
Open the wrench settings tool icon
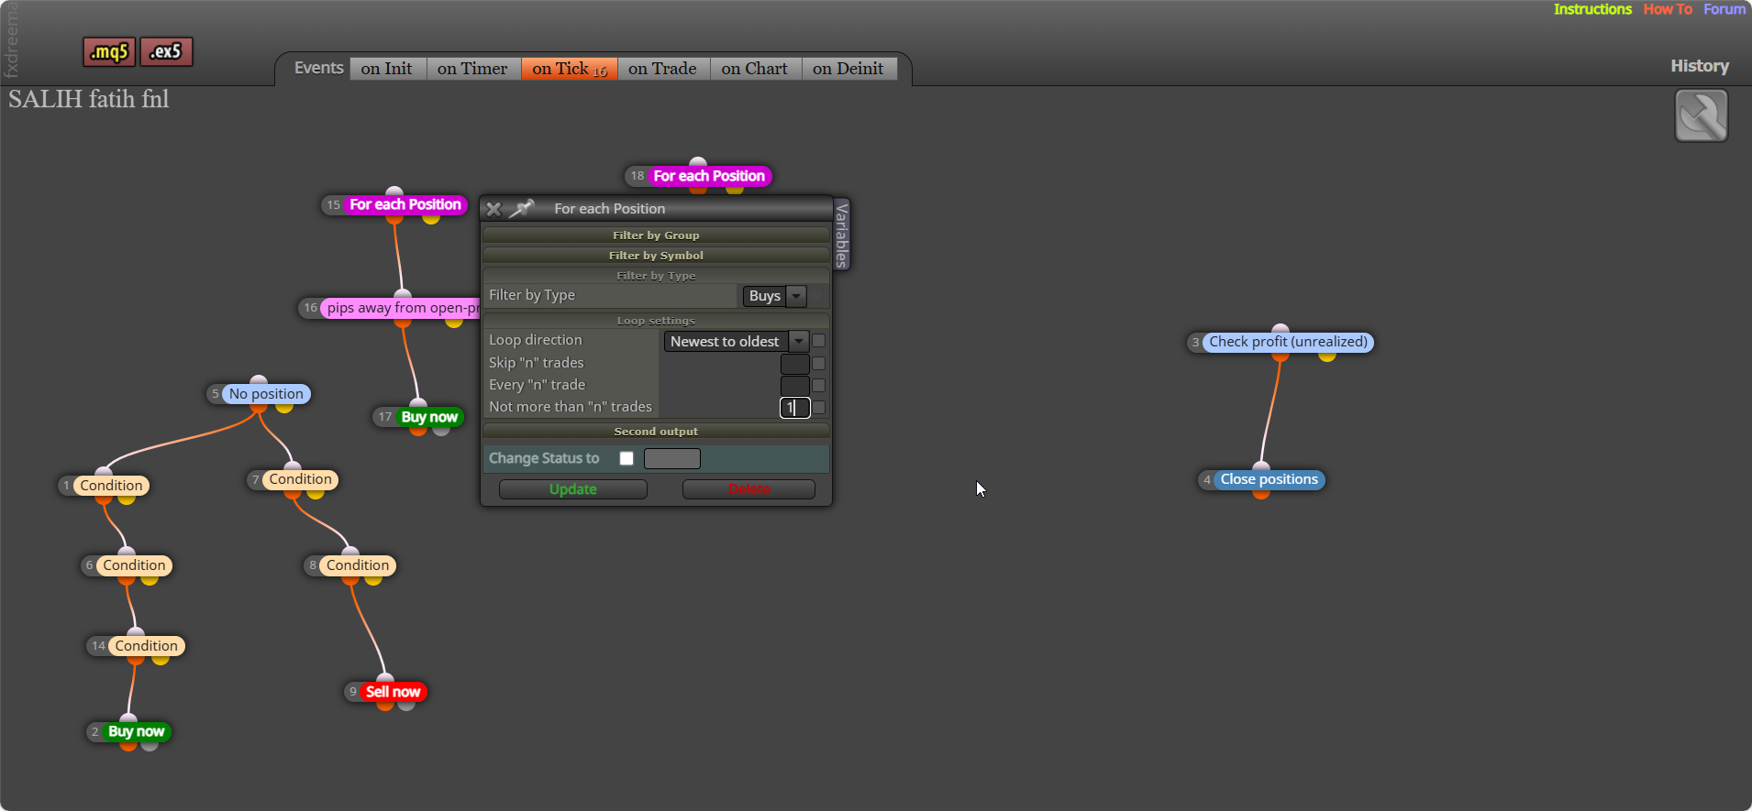(x=1701, y=115)
